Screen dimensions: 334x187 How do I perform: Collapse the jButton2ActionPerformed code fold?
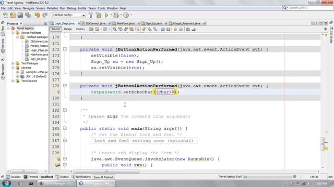[x=65, y=49]
